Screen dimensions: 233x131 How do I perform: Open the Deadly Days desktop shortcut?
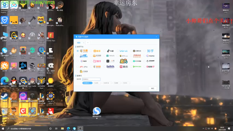click(x=51, y=36)
